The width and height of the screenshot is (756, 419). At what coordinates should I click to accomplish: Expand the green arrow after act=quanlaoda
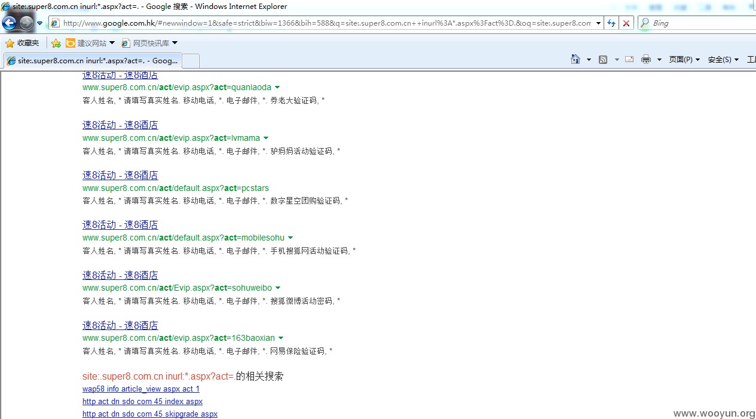[x=277, y=88]
